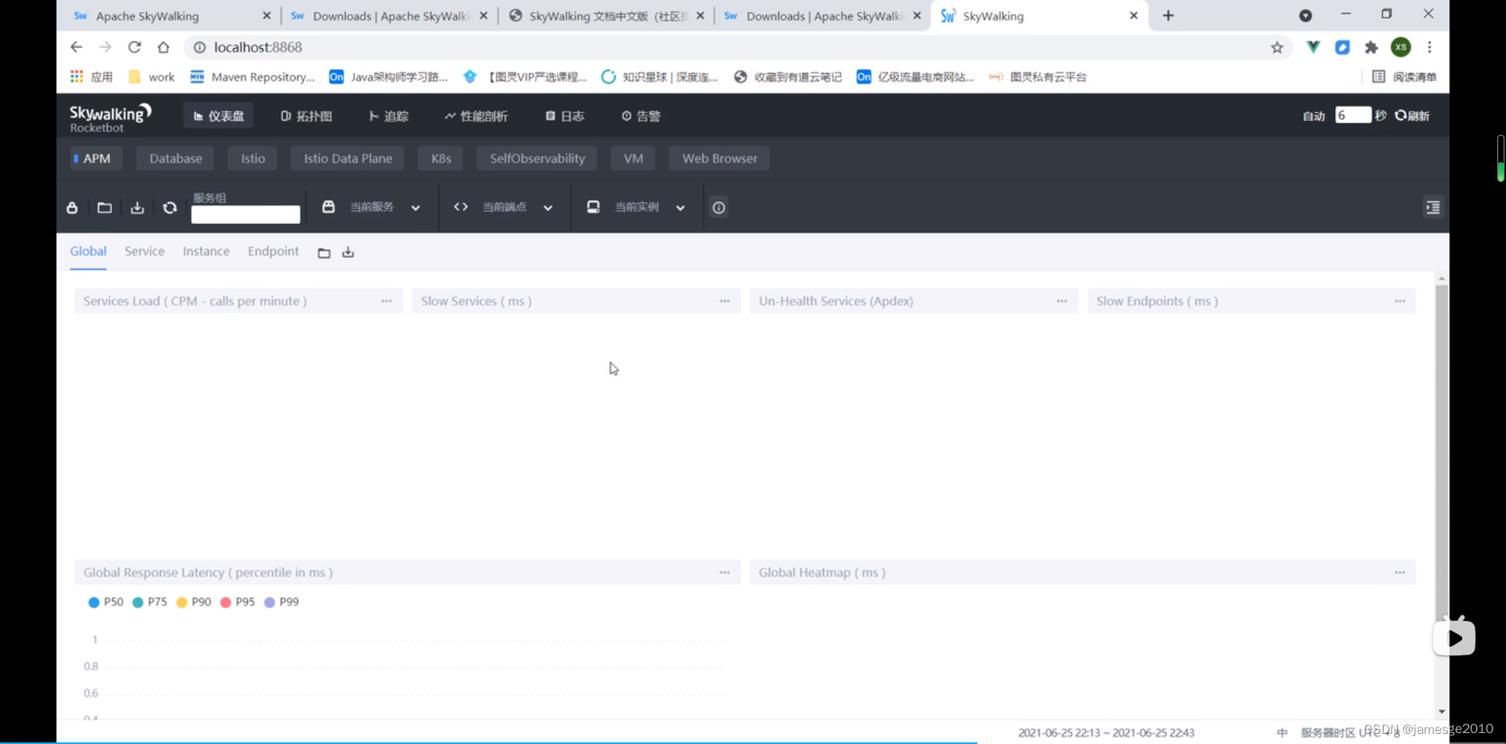Image resolution: width=1506 pixels, height=744 pixels.
Task: Select the K8s dashboard button
Action: (441, 158)
